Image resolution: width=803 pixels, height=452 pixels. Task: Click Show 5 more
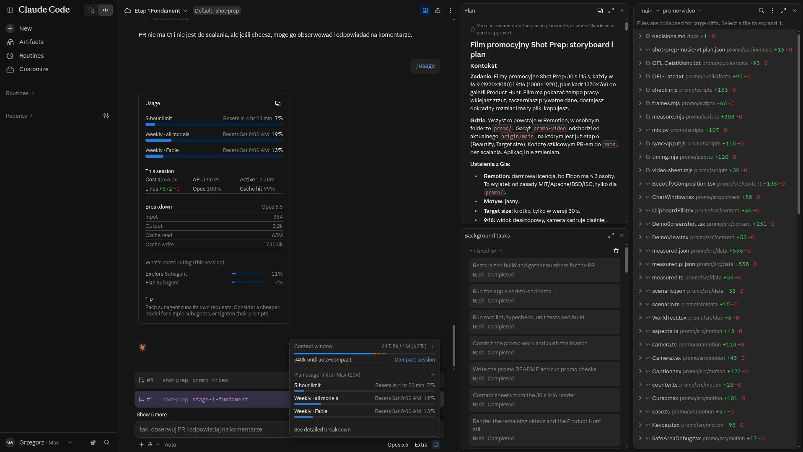coord(152,415)
